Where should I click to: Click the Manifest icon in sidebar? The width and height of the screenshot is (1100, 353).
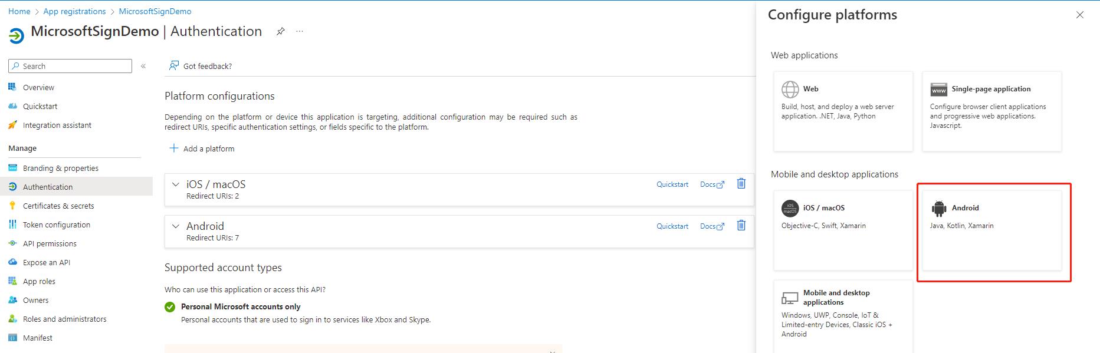[12, 338]
